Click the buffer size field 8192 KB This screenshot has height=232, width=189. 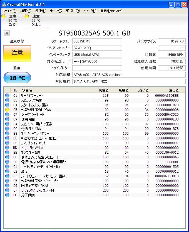click(x=171, y=41)
